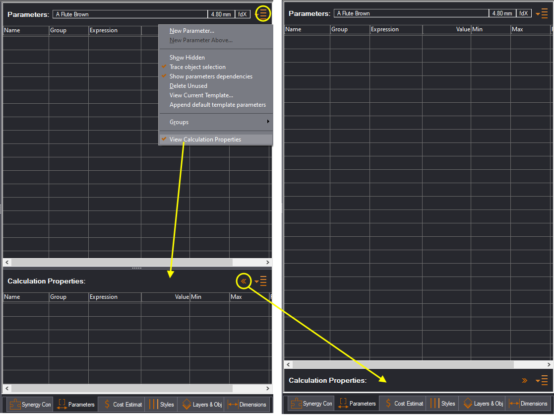Open the menu icon in the collapsed Calculation Properties header
This screenshot has width=554, height=415.
542,381
